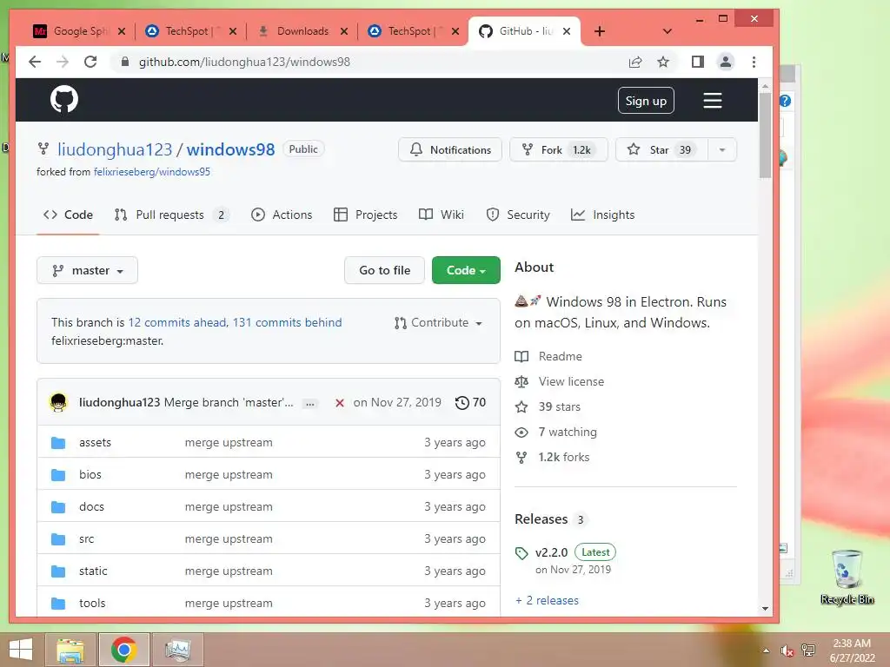Click the padlock site info icon

click(x=125, y=62)
